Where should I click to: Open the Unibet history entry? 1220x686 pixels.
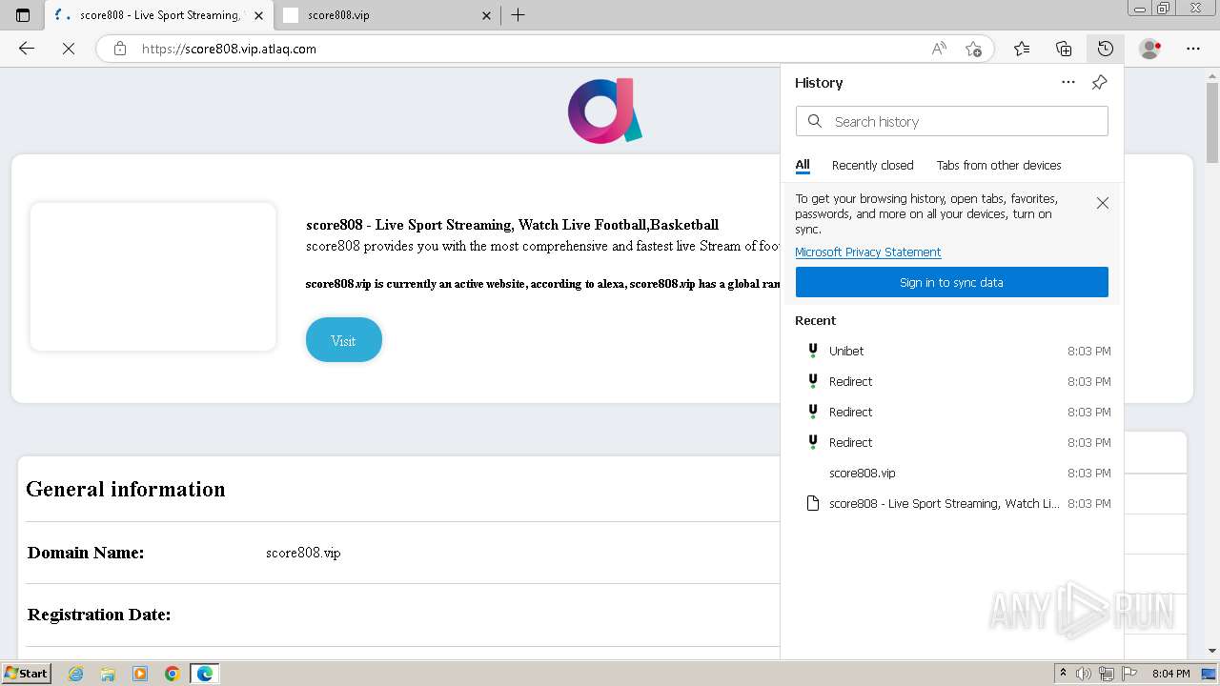click(x=953, y=351)
